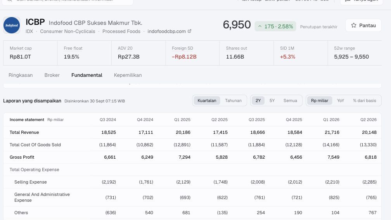Click the Q4 2024 column header
Viewport: 391px width, 220px height.
coord(145,120)
